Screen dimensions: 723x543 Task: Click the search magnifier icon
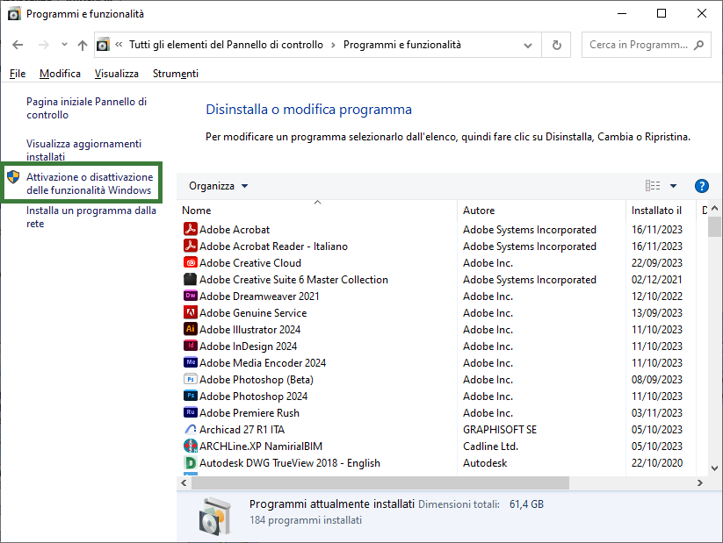tap(699, 45)
